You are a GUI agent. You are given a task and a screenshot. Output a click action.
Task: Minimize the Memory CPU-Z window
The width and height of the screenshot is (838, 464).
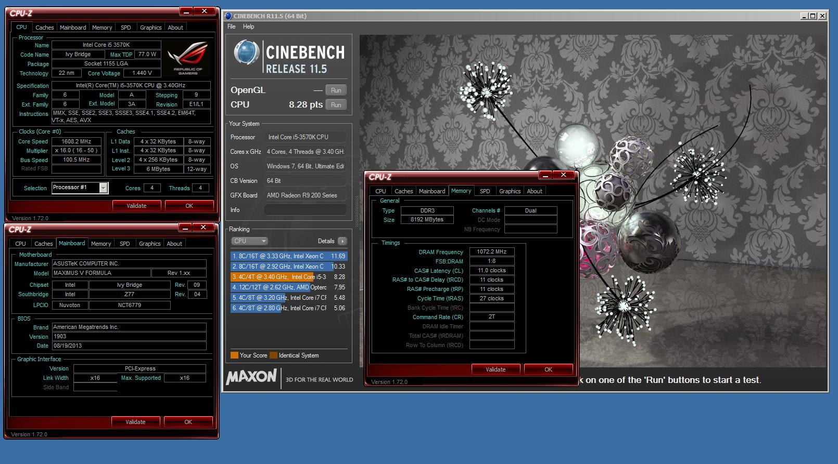(545, 175)
